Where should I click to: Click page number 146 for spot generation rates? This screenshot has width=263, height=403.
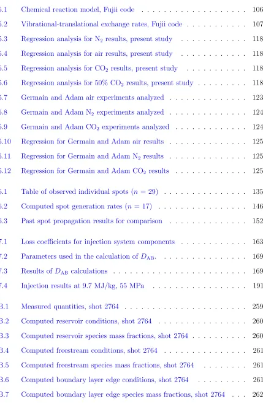click(257, 206)
